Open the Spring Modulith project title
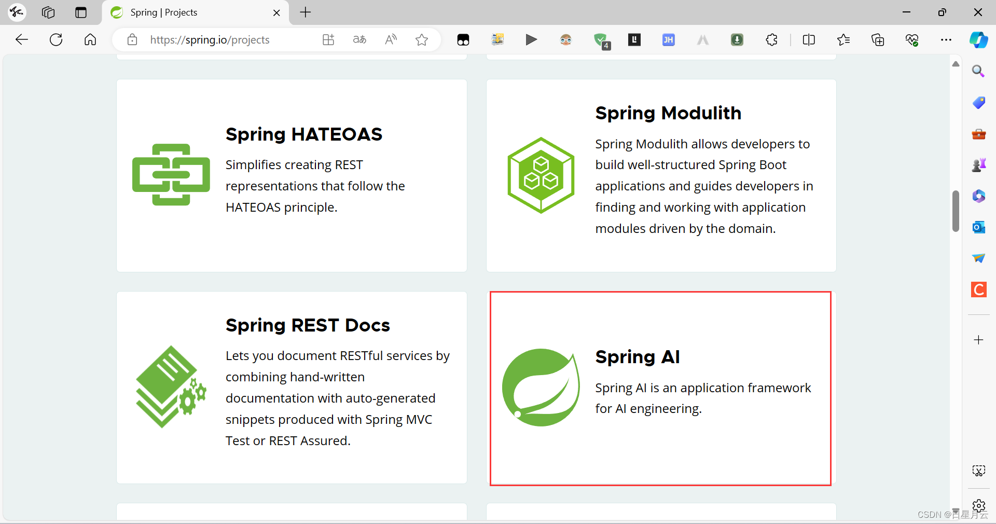This screenshot has height=524, width=996. coord(668,113)
